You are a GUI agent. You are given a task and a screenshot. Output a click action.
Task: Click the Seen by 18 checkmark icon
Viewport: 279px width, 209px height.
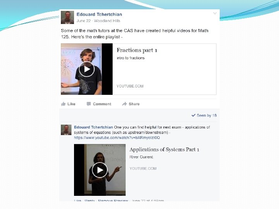pos(193,115)
